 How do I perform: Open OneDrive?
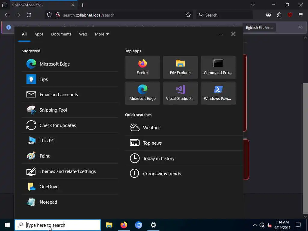coord(70,186)
